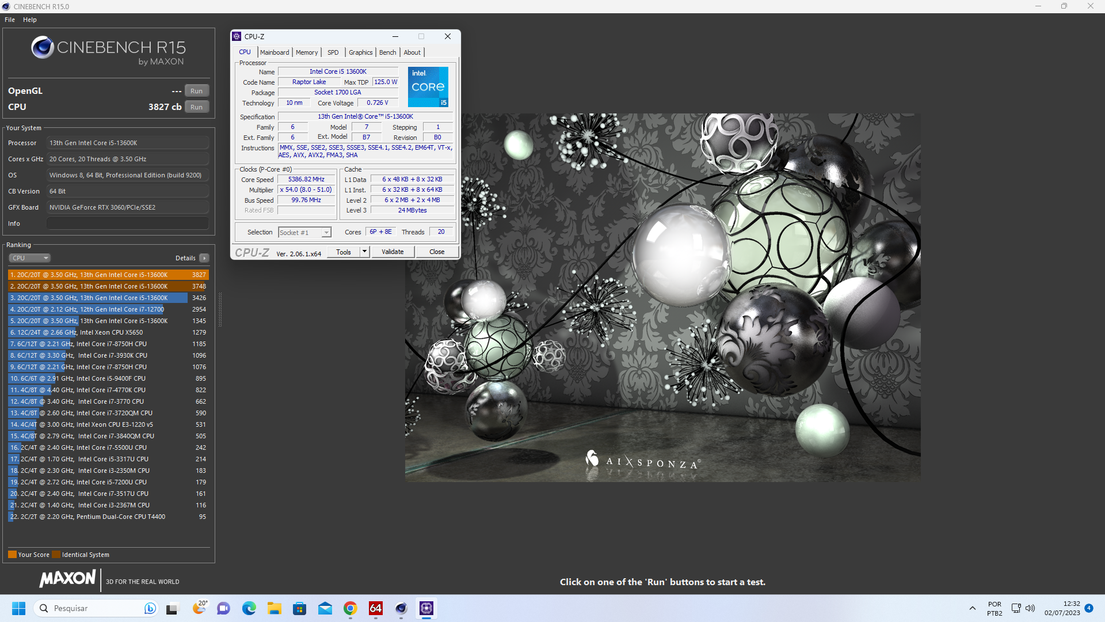Open the CPU ranking type dropdown
The width and height of the screenshot is (1105, 622).
[30, 258]
